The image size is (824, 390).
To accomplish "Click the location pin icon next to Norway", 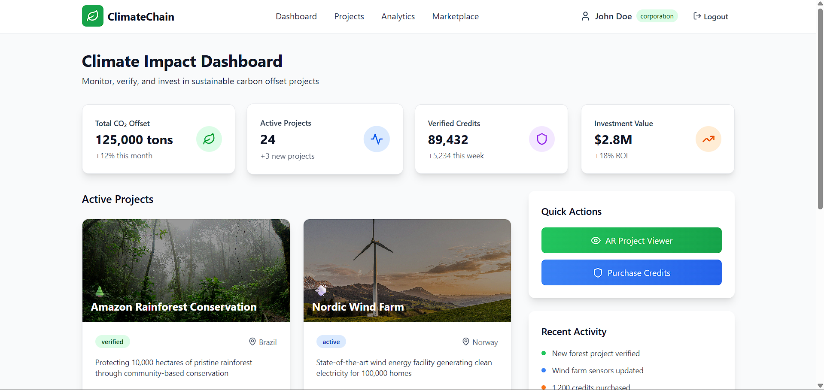I will [x=466, y=342].
